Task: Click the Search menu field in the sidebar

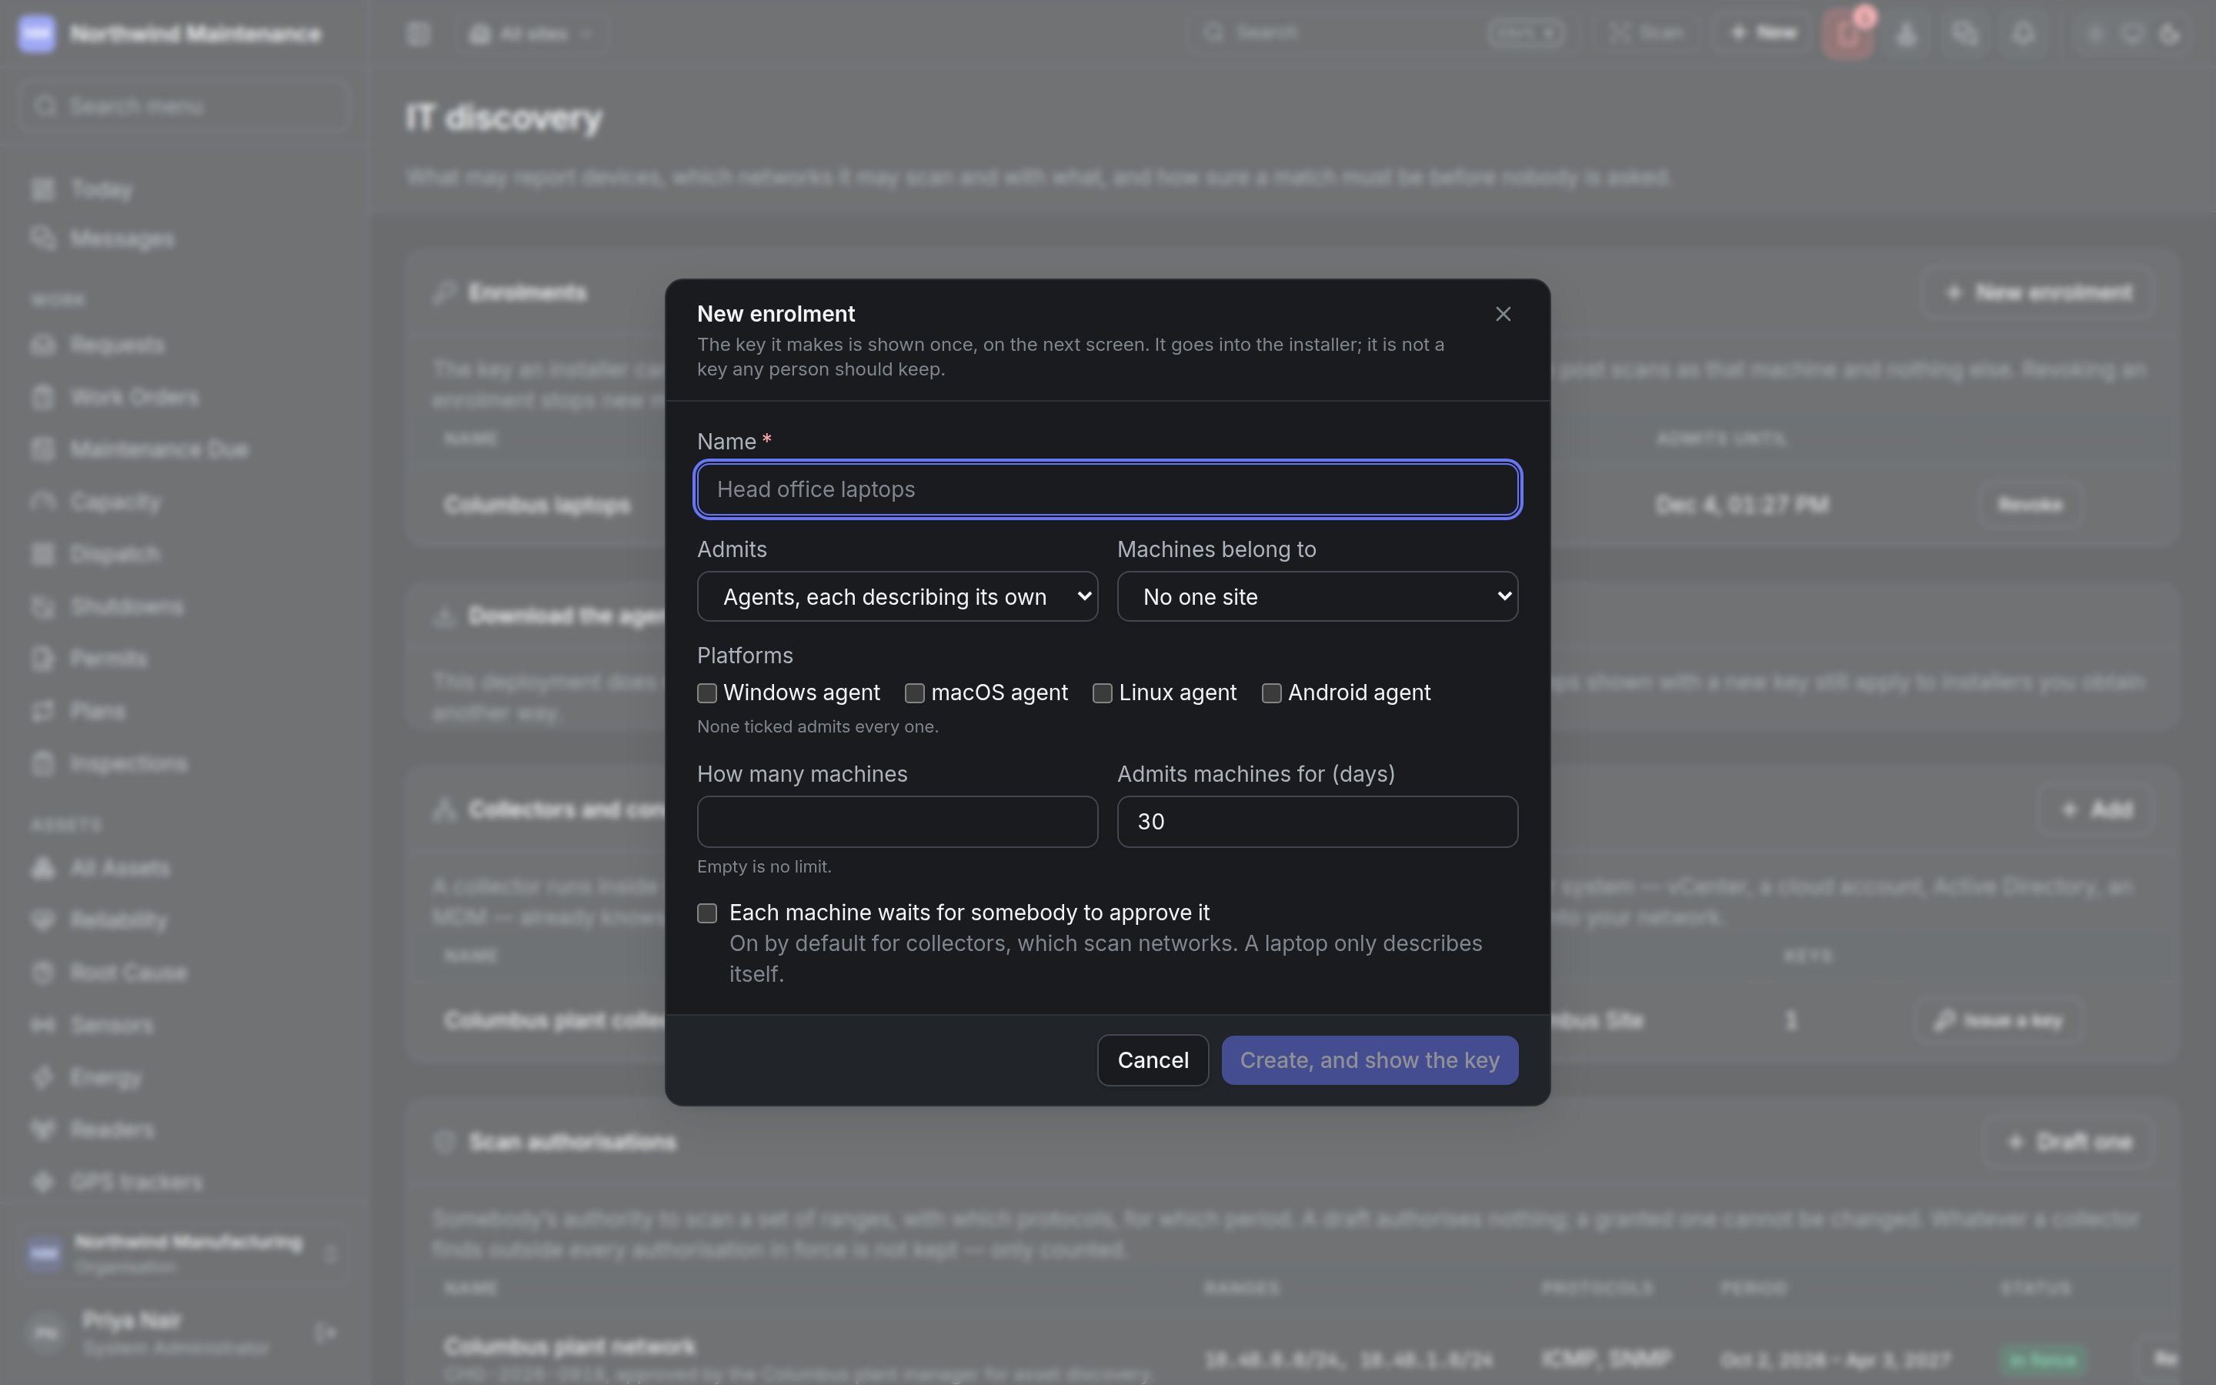Action: 183,107
